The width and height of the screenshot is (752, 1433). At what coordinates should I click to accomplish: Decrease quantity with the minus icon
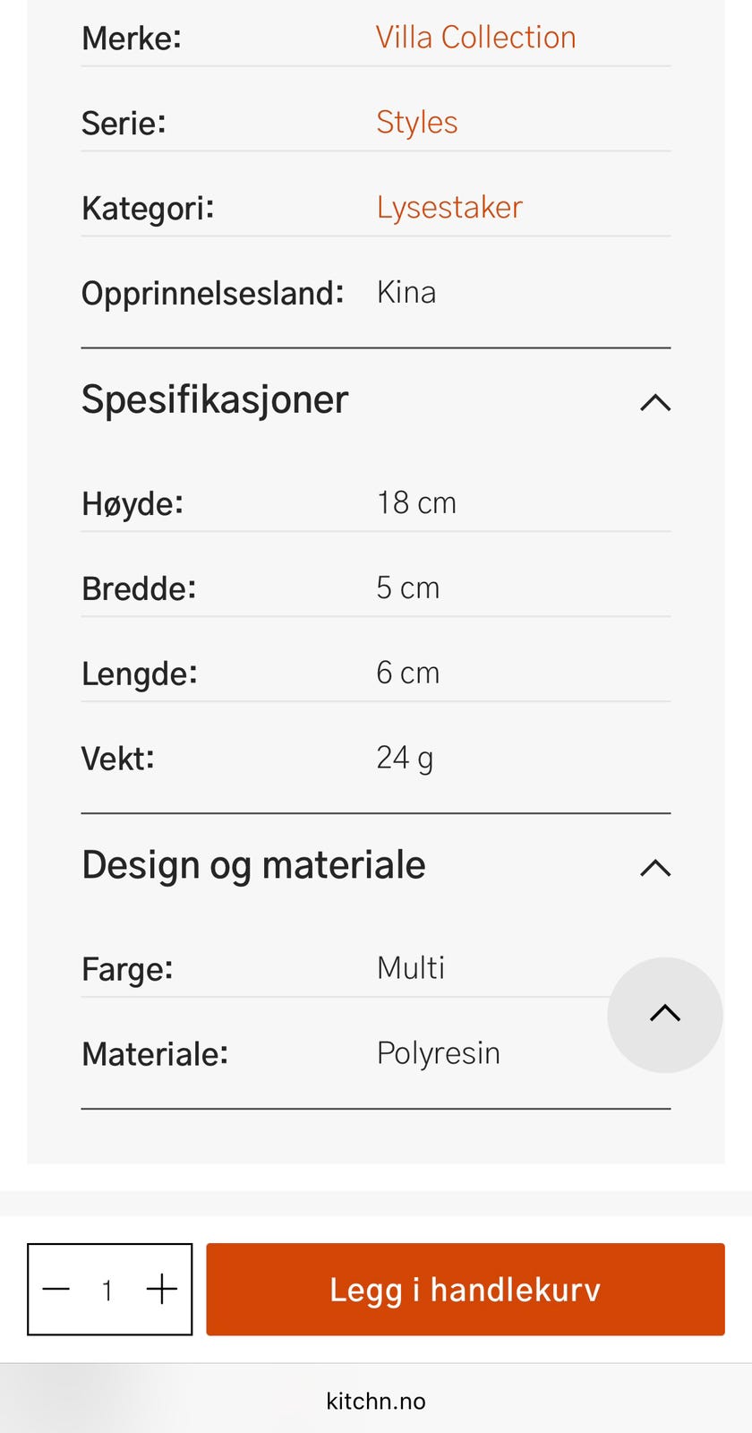(56, 1289)
